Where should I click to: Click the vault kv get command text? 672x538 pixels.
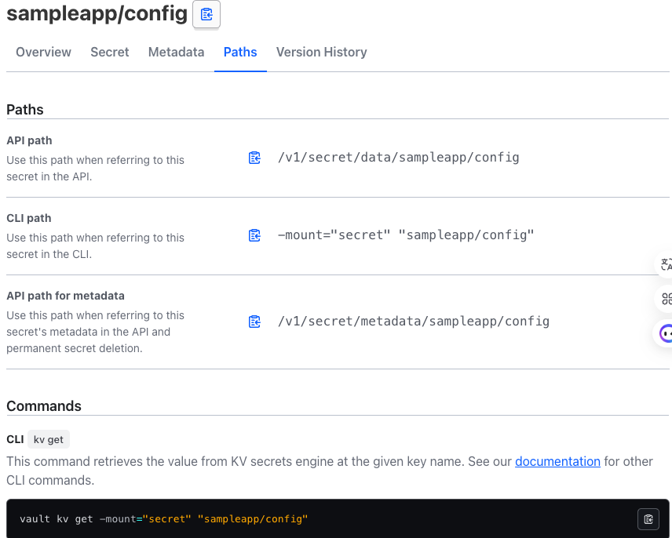point(164,519)
